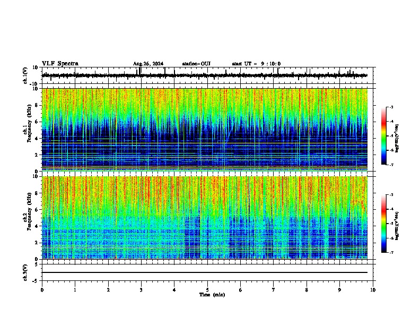Click tick label '2' on the Time axis
Viewport: 420px width, 325px height.
(x=108, y=290)
